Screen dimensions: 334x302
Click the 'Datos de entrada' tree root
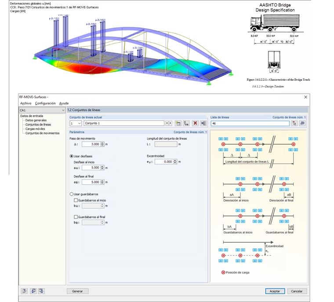tap(32, 116)
